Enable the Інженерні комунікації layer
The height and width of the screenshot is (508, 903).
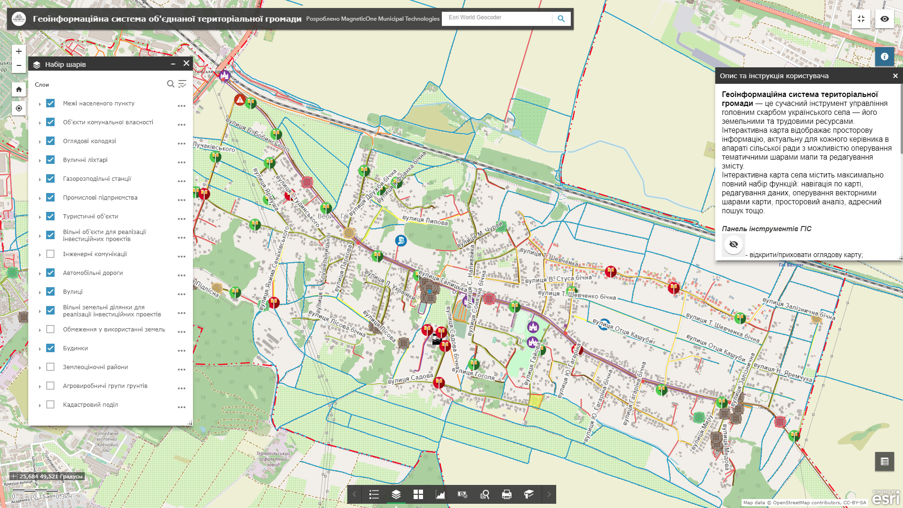(x=50, y=254)
